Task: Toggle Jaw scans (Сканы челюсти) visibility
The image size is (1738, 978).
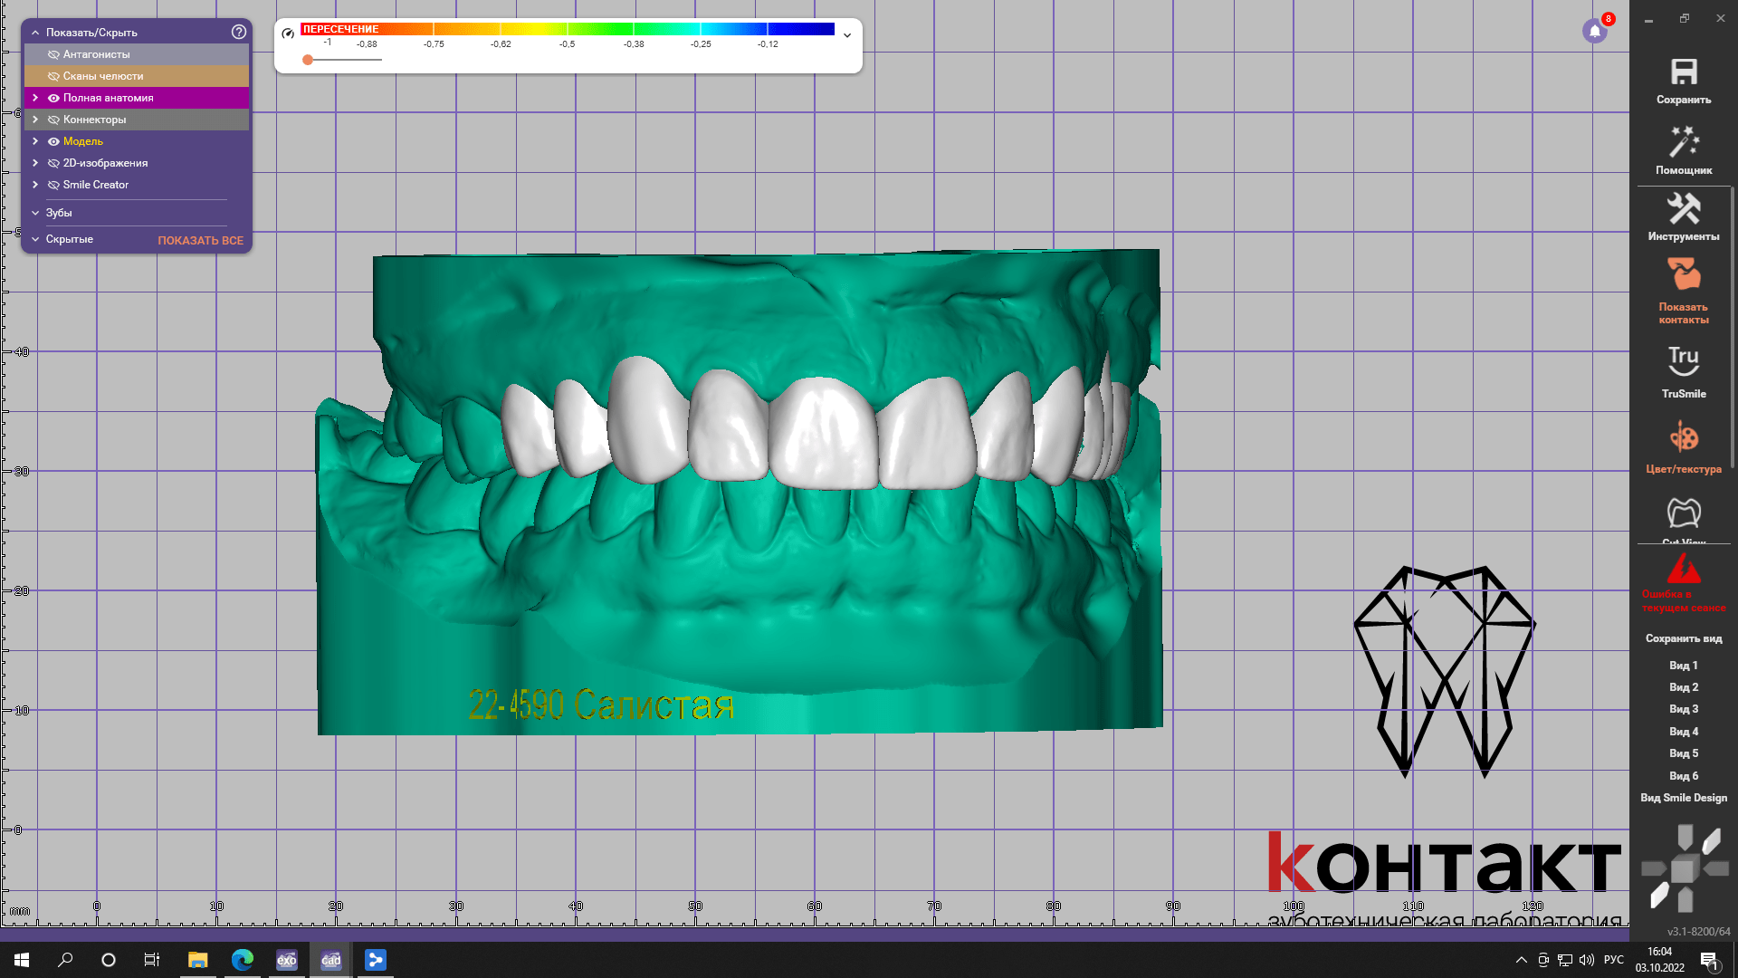Action: [x=53, y=76]
